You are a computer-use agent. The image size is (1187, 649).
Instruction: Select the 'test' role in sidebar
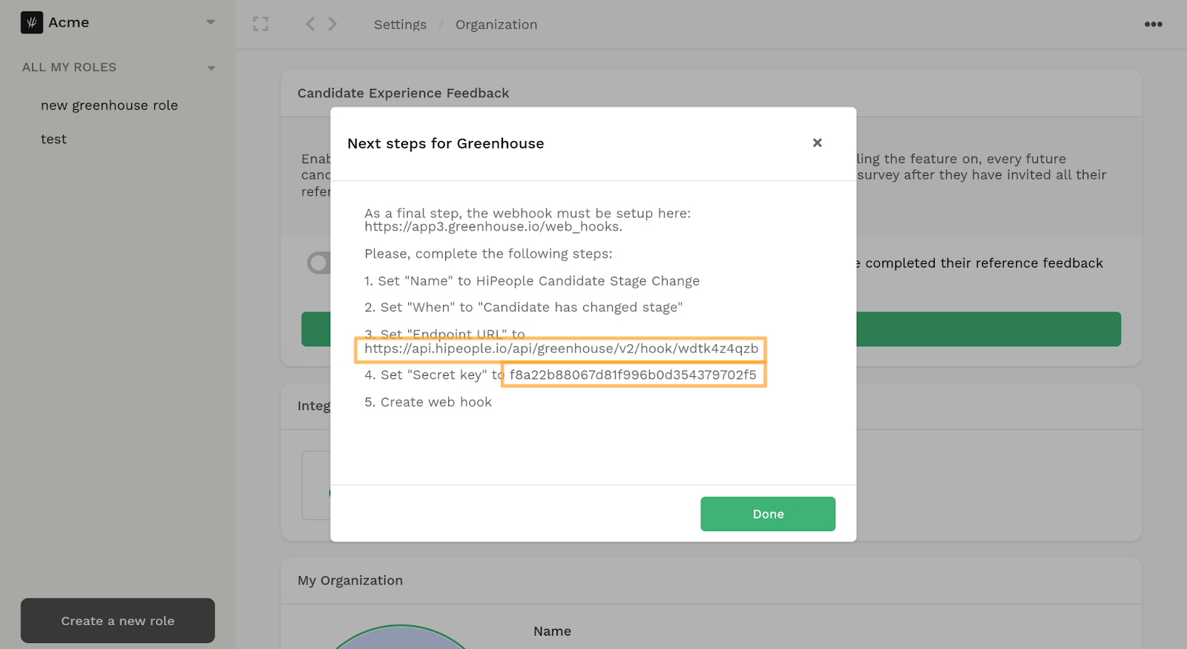pyautogui.click(x=53, y=139)
